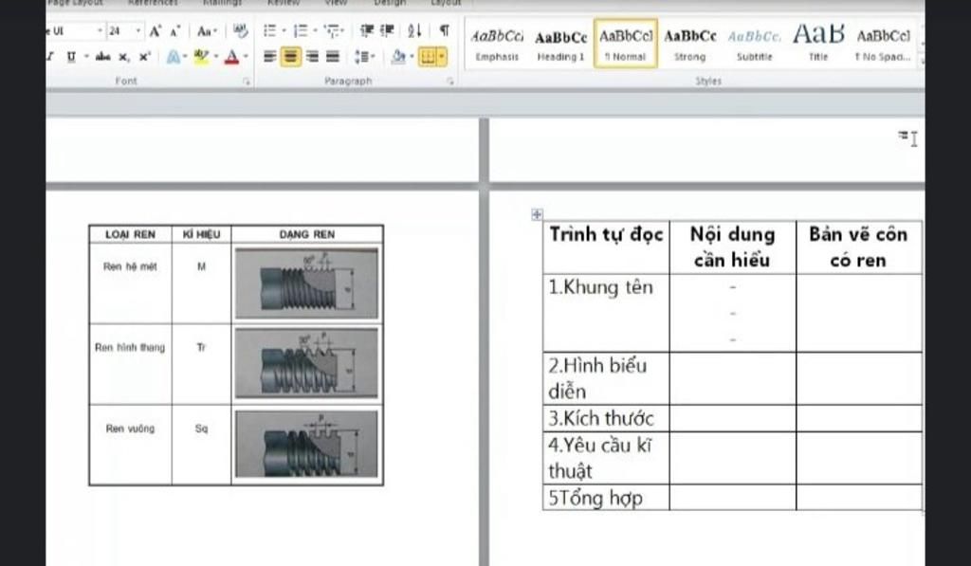971x566 pixels.
Task: Click the Sort icon
Action: click(415, 31)
